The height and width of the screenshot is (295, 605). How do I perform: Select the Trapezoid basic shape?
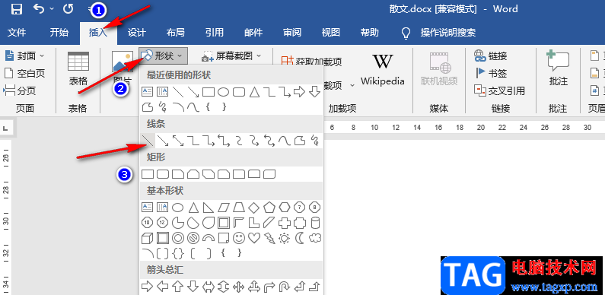(x=239, y=208)
